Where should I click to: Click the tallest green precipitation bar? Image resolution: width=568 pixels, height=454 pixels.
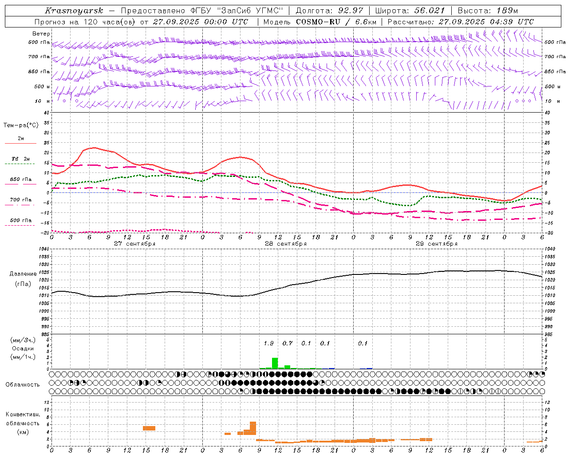[x=275, y=363]
